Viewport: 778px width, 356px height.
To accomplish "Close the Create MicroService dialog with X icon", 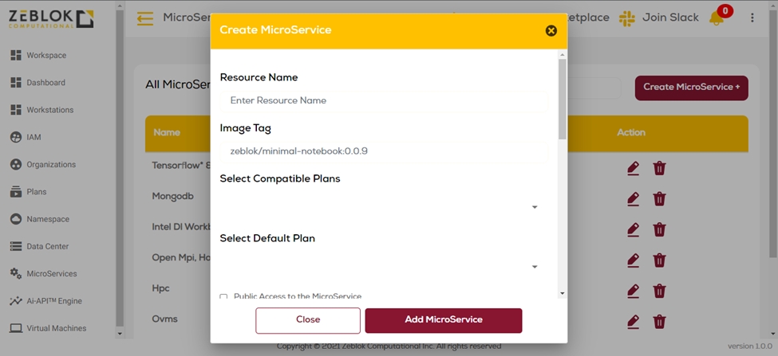I will click(551, 31).
